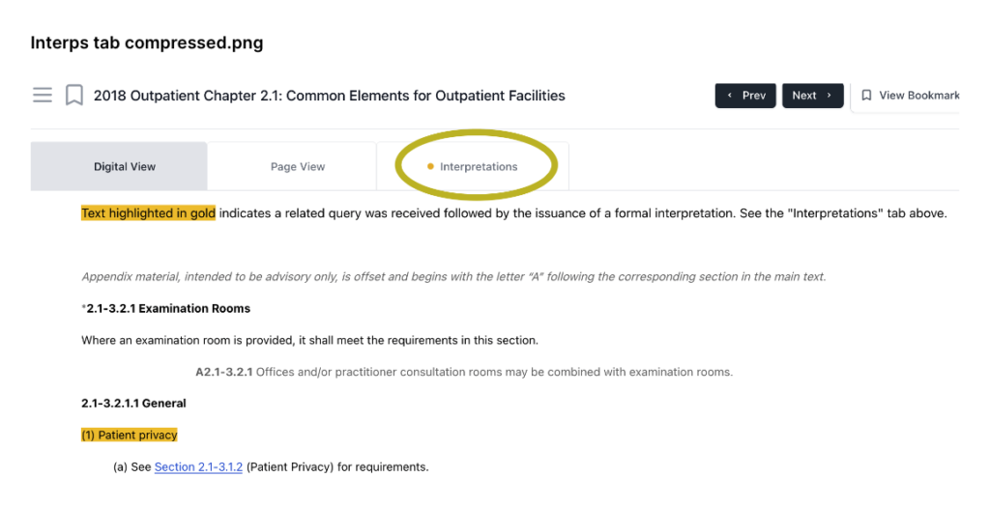Screen dimensions: 990x506
Task: Open the View Bookmark button
Action: (x=906, y=96)
